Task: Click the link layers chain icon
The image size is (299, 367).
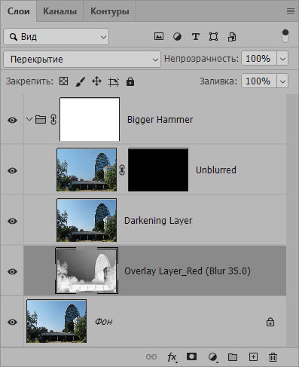Action: click(x=151, y=356)
